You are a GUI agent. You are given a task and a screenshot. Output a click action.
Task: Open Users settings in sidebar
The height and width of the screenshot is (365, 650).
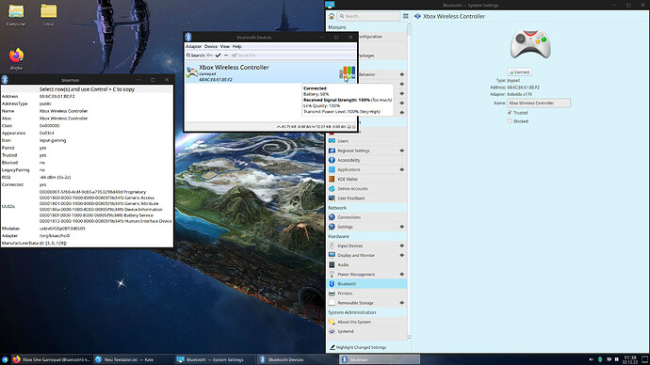(366, 141)
